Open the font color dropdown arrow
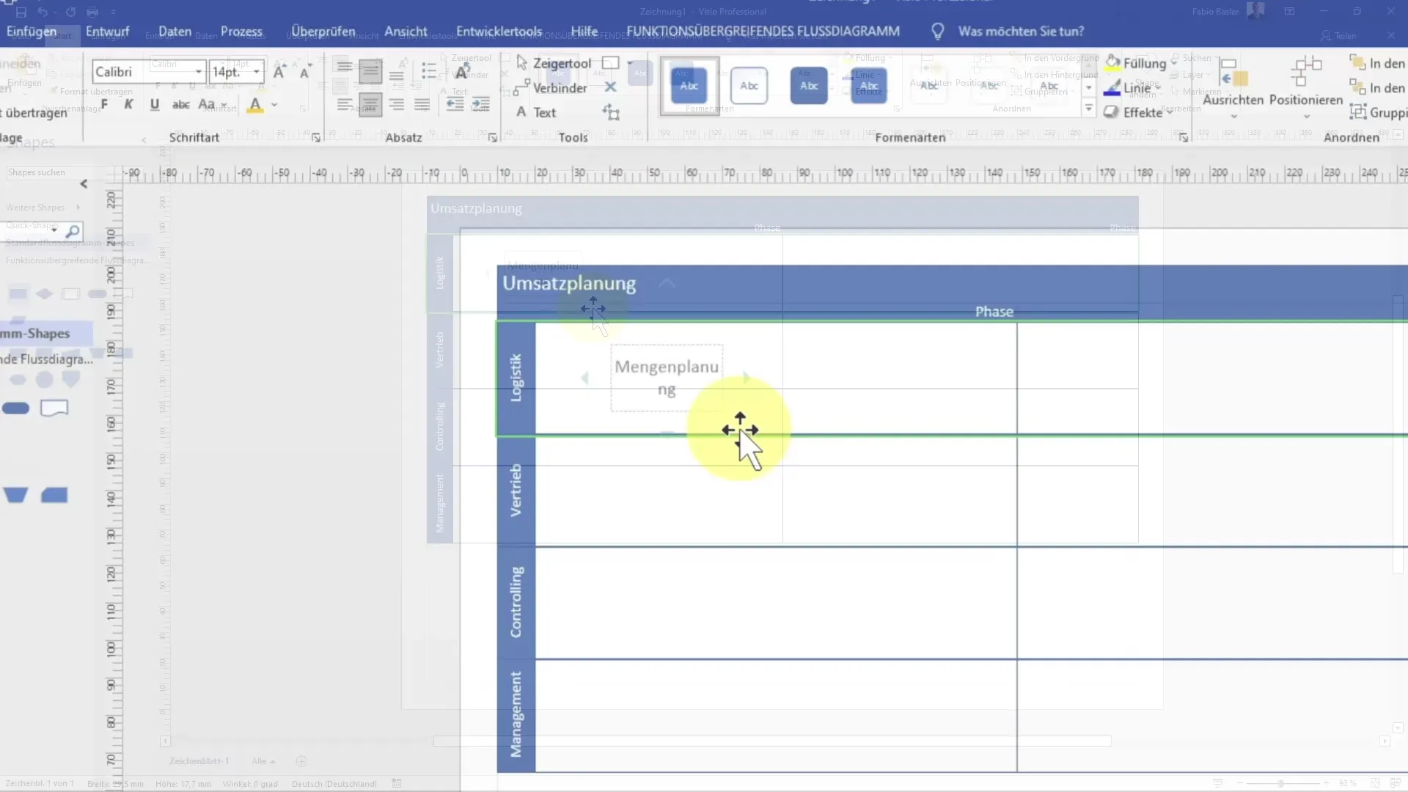This screenshot has height=792, width=1408. point(274,105)
